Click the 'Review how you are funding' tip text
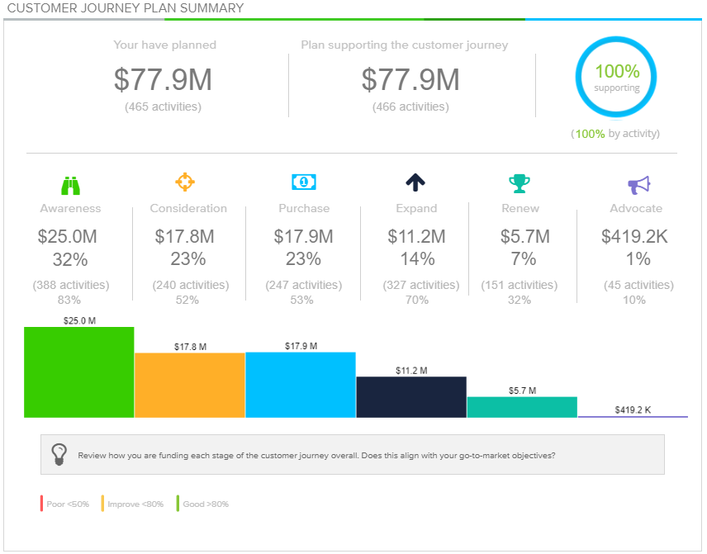Screen dimensions: 707x554 (316, 455)
